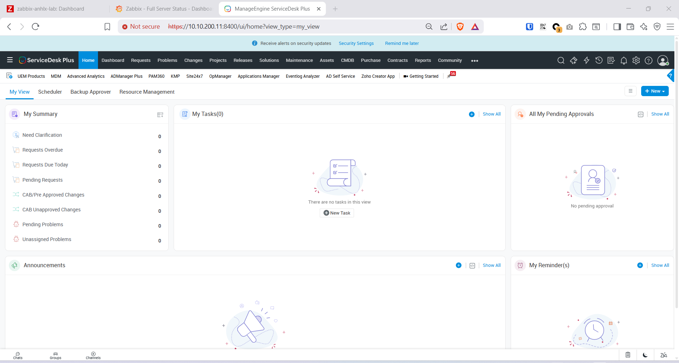This screenshot has width=679, height=363.
Task: Toggle dark mode with the moon icon
Action: point(645,355)
